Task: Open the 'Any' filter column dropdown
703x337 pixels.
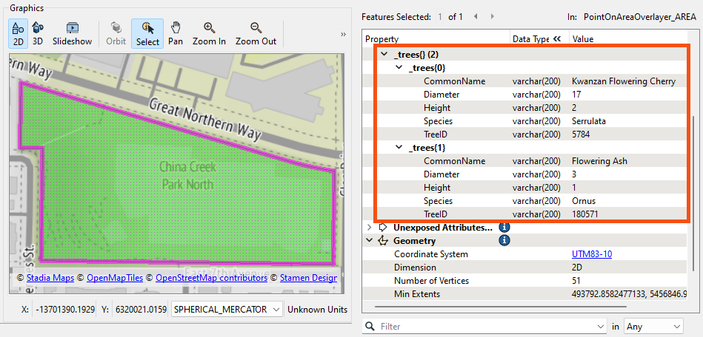Action: (653, 326)
